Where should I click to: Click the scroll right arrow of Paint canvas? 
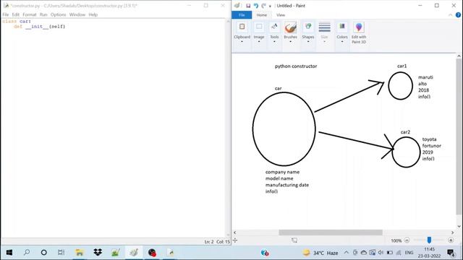(x=452, y=233)
